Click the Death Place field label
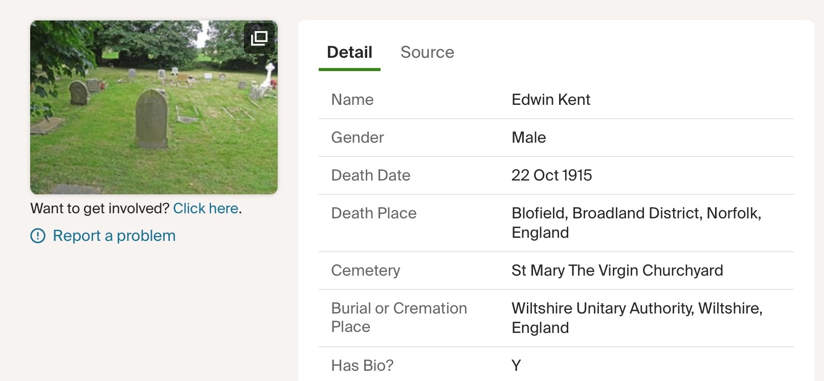 point(374,213)
